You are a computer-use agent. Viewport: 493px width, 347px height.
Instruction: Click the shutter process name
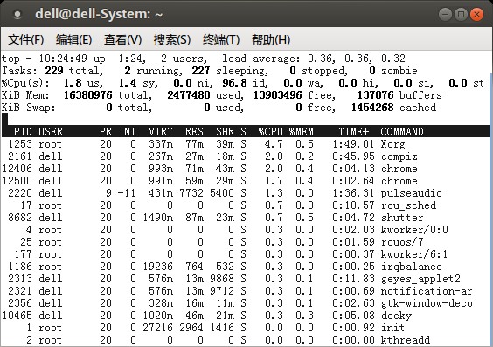click(402, 218)
